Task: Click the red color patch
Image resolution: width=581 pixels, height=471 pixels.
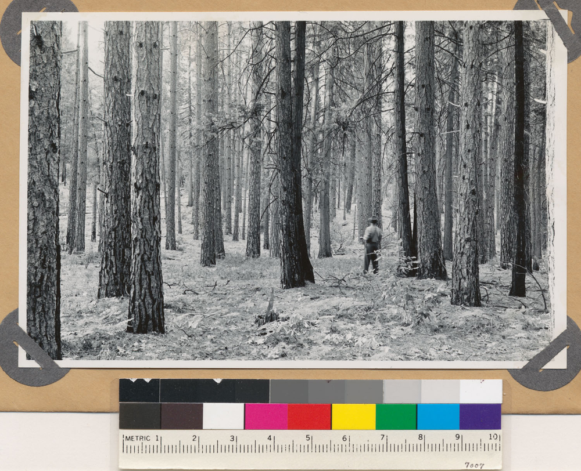Action: pyautogui.click(x=309, y=416)
